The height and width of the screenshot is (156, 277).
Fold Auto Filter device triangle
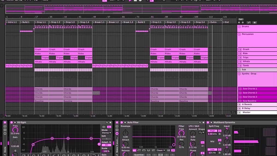pos(125,122)
